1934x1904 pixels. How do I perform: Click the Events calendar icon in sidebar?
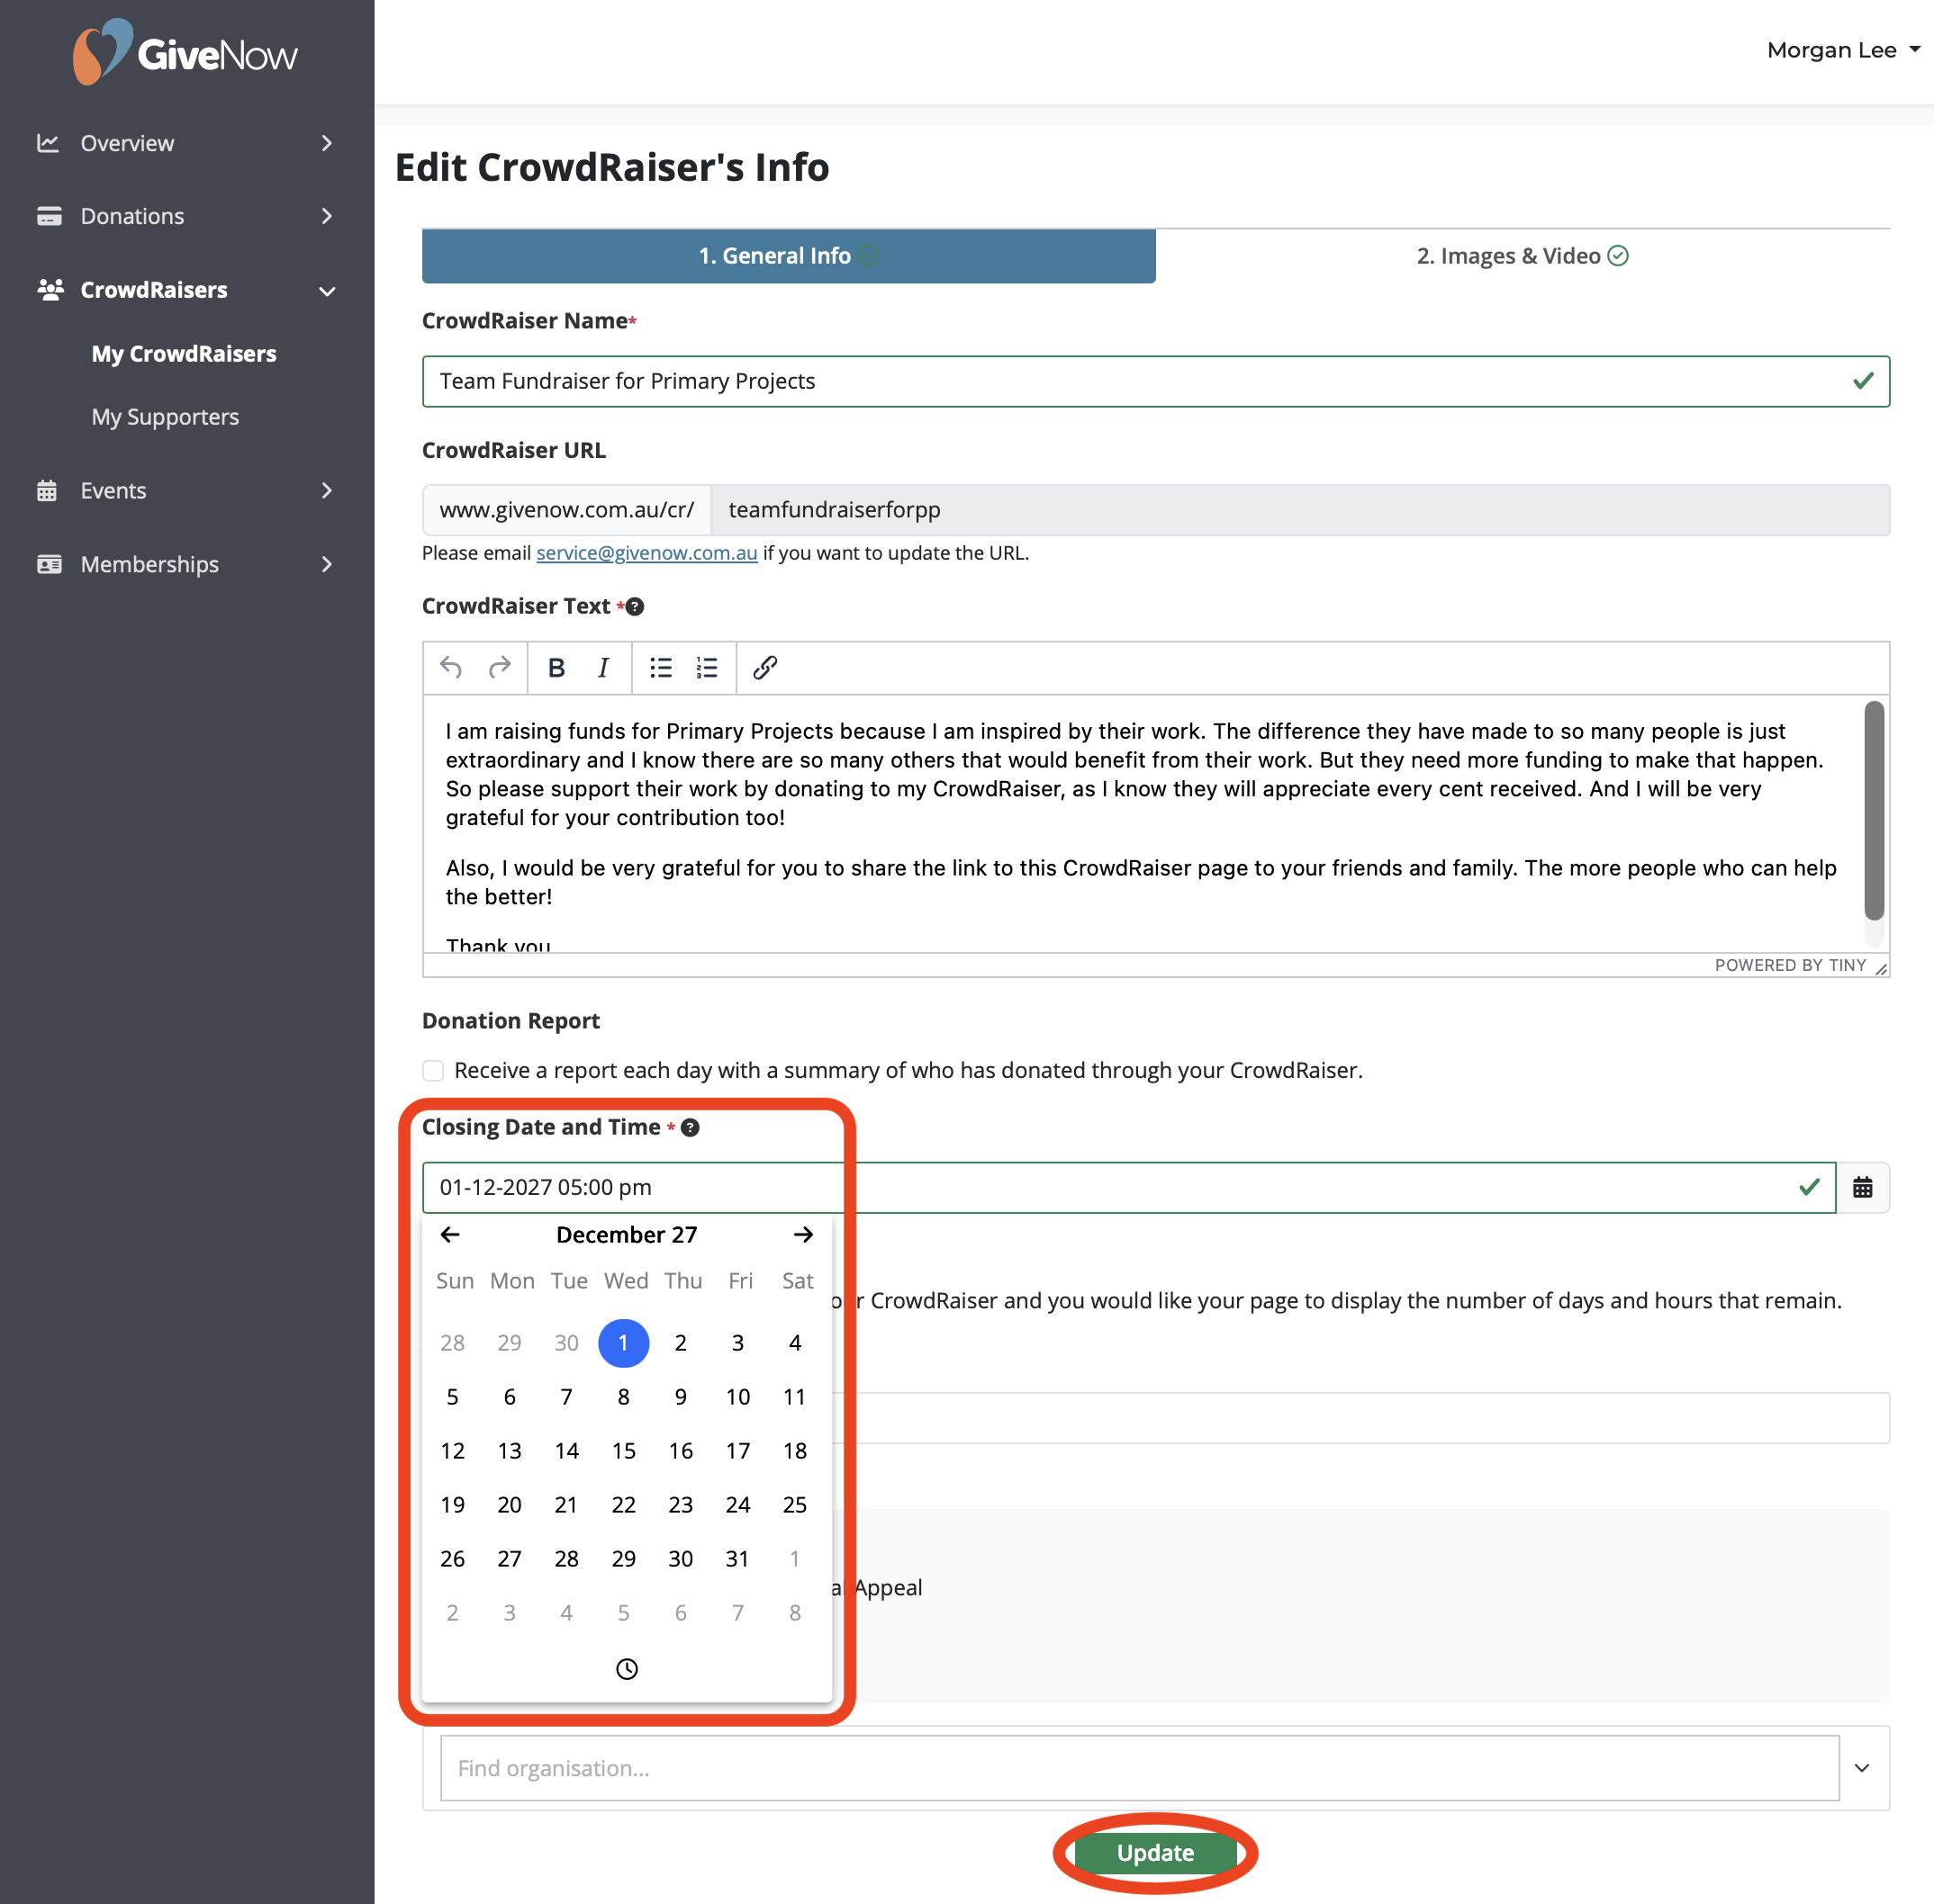[47, 491]
